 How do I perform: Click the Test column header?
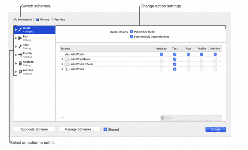point(175,49)
